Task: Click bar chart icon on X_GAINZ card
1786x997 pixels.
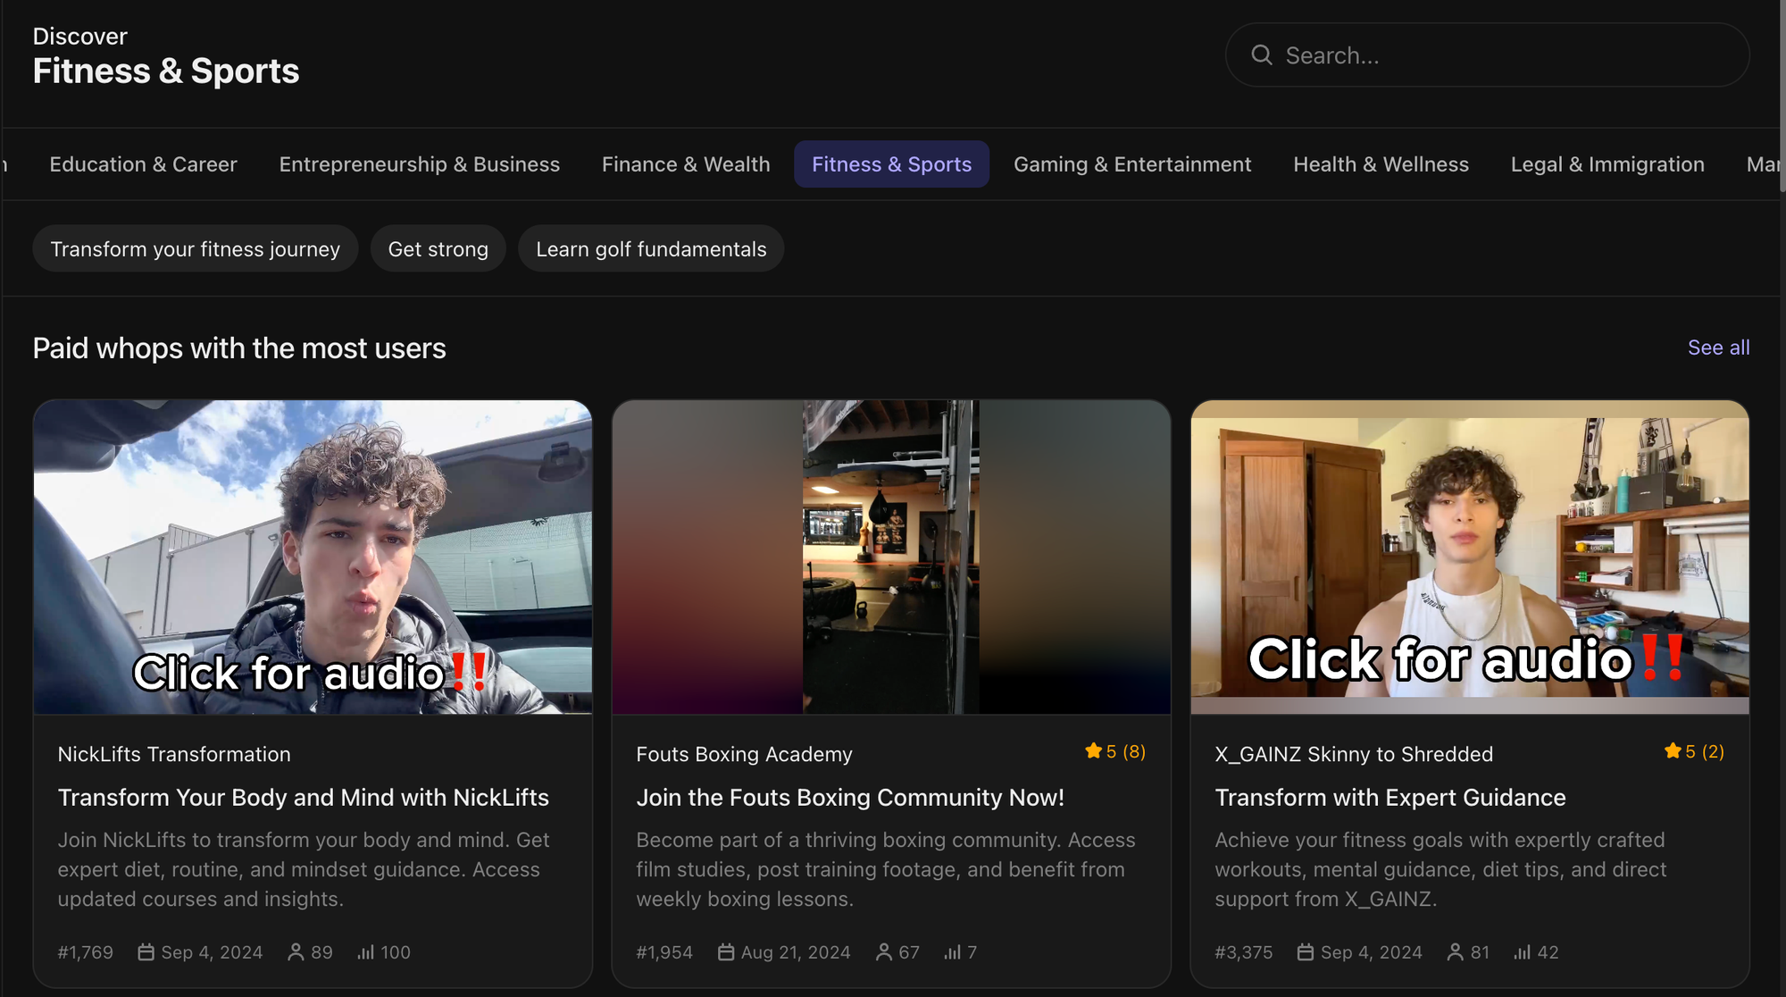Action: [1522, 952]
